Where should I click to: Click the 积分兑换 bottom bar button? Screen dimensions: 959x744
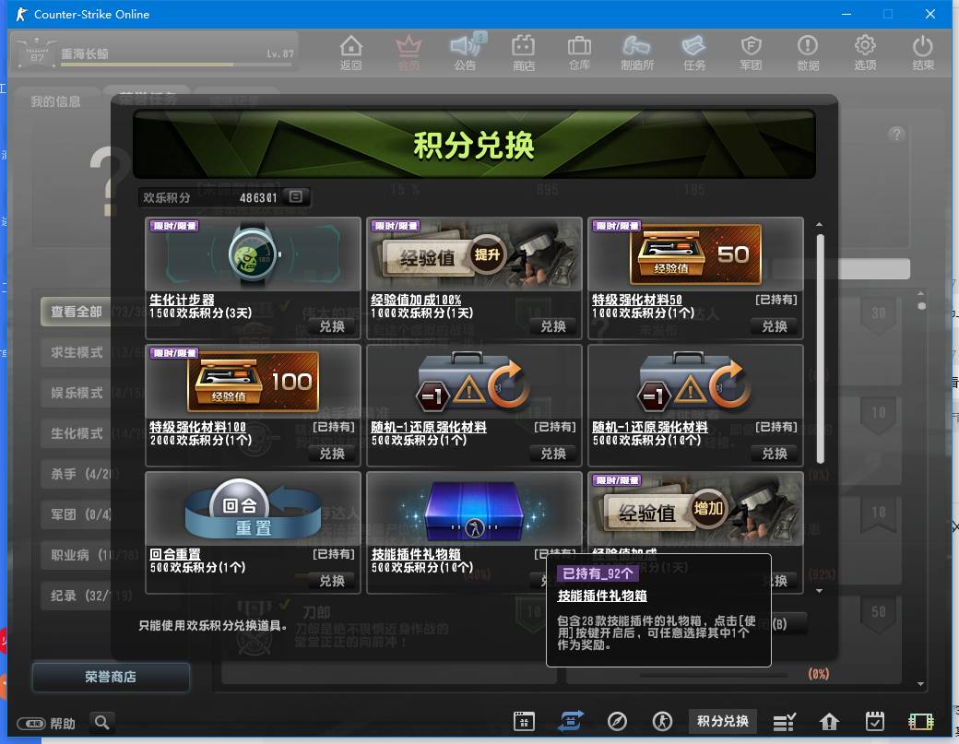[x=723, y=721]
